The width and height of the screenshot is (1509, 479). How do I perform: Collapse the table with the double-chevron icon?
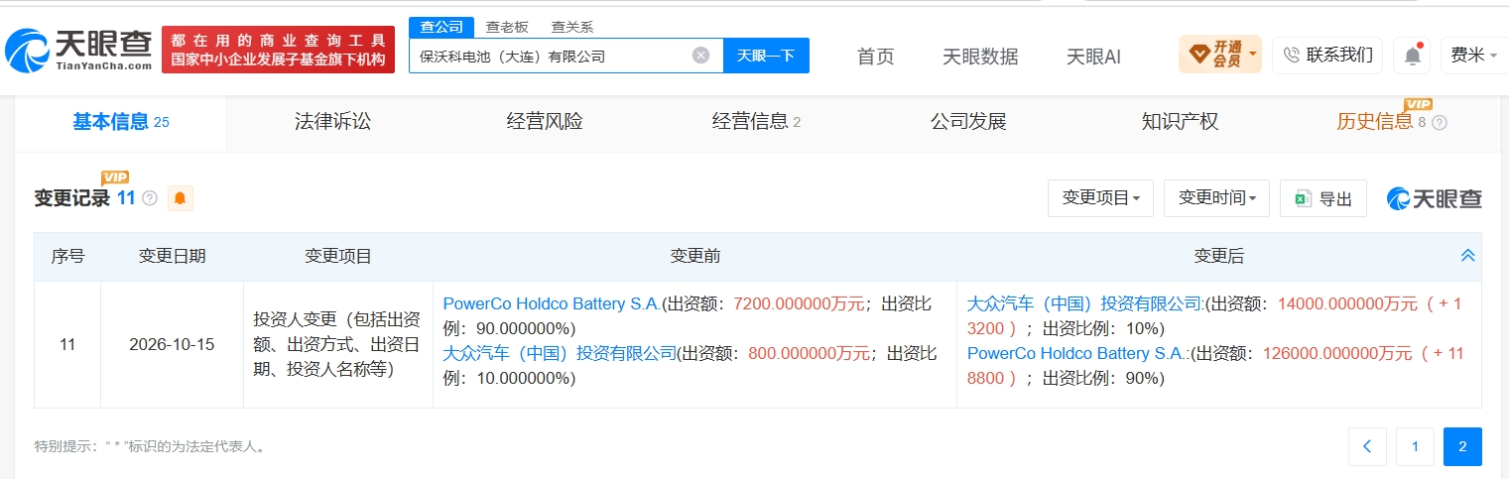(x=1467, y=256)
